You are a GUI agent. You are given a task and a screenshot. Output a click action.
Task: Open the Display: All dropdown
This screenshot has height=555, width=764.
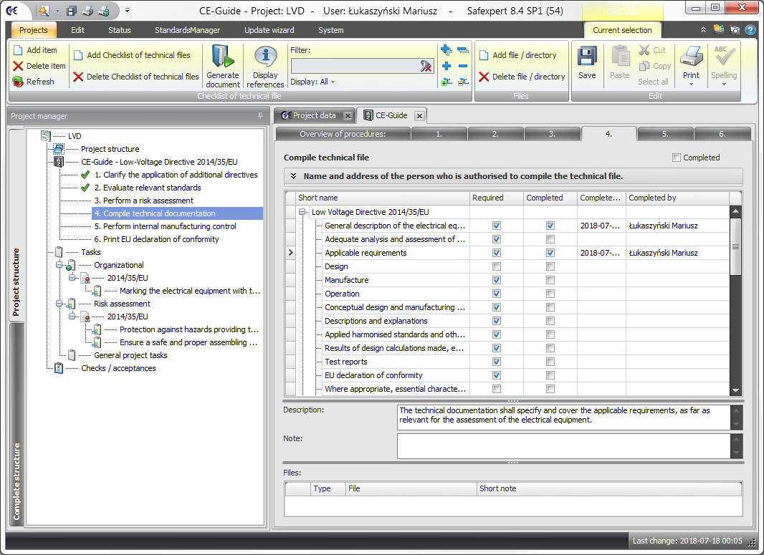click(x=313, y=82)
